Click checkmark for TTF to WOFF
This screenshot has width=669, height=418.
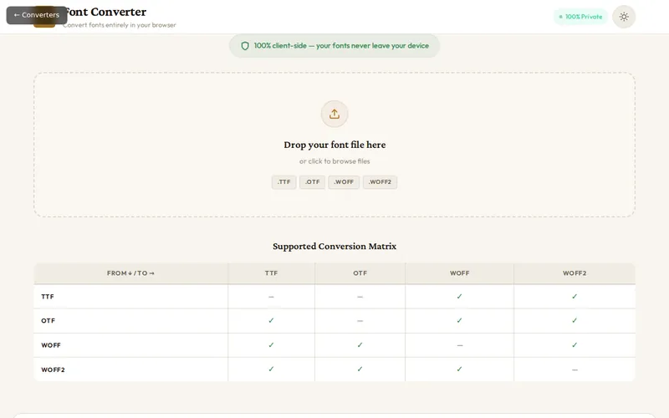point(459,296)
